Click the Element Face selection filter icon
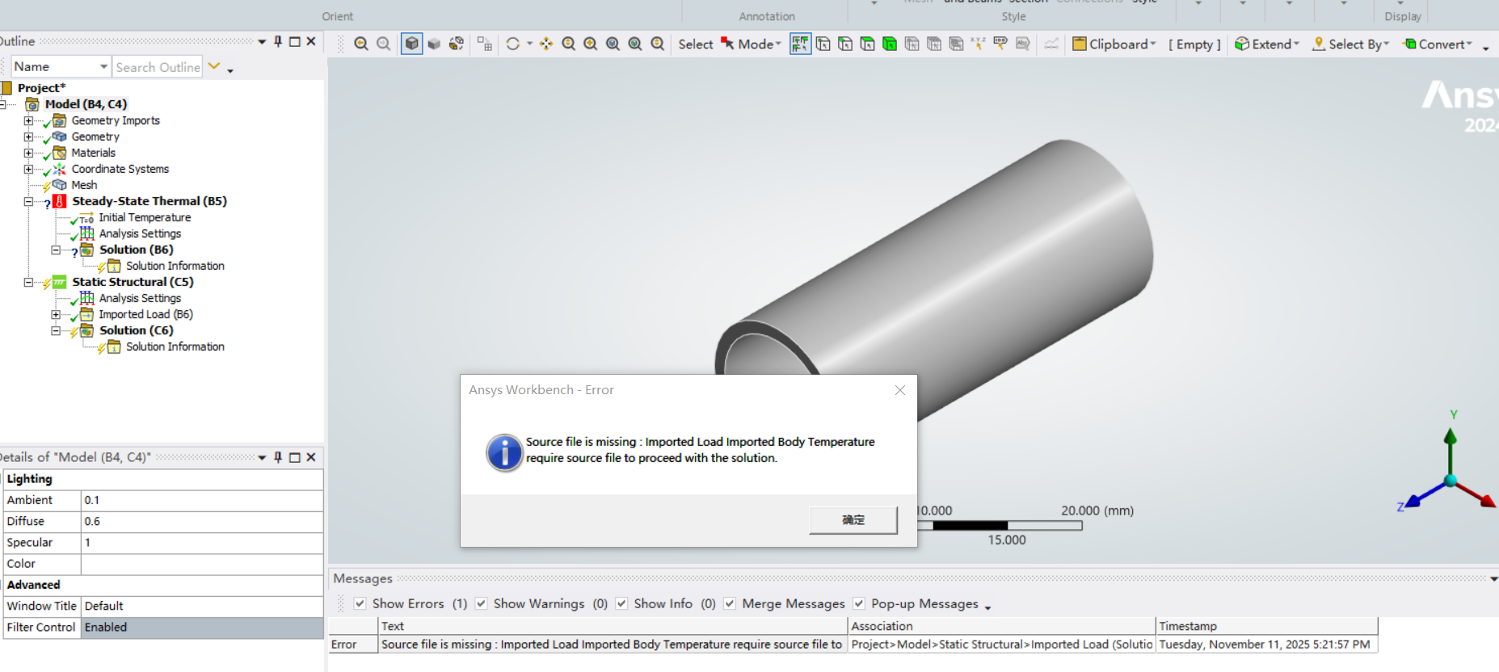1499x672 pixels. pyautogui.click(x=934, y=44)
